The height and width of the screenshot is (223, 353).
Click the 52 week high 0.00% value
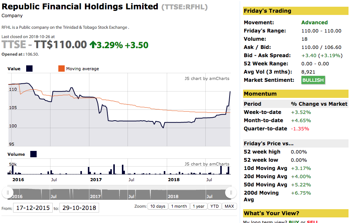click(x=299, y=152)
